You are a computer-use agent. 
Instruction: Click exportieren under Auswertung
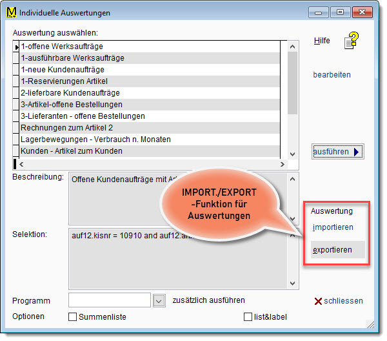click(x=332, y=249)
